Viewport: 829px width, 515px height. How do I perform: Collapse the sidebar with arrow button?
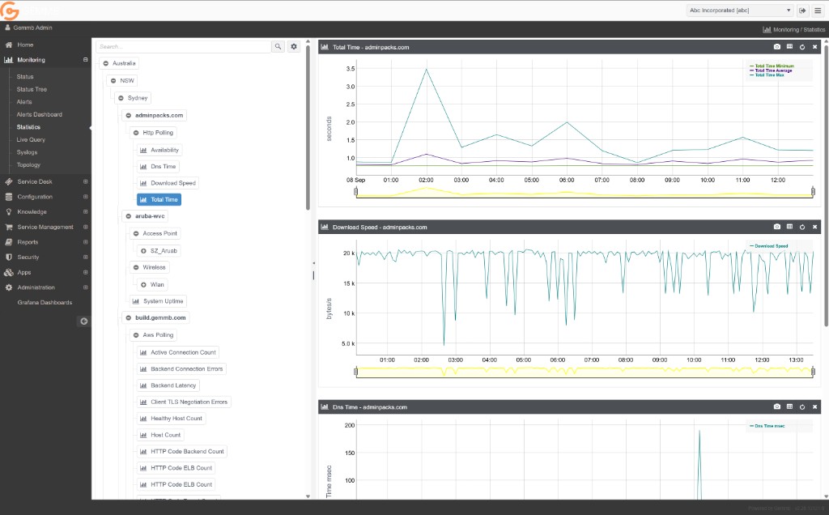pos(83,321)
